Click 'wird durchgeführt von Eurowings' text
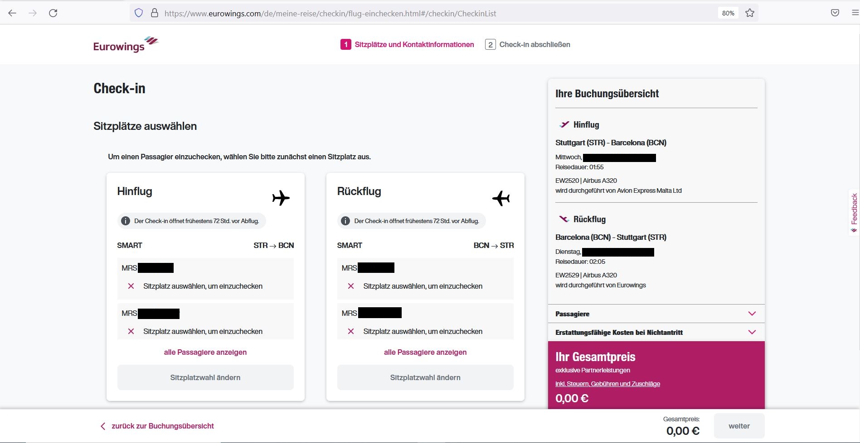 601,285
